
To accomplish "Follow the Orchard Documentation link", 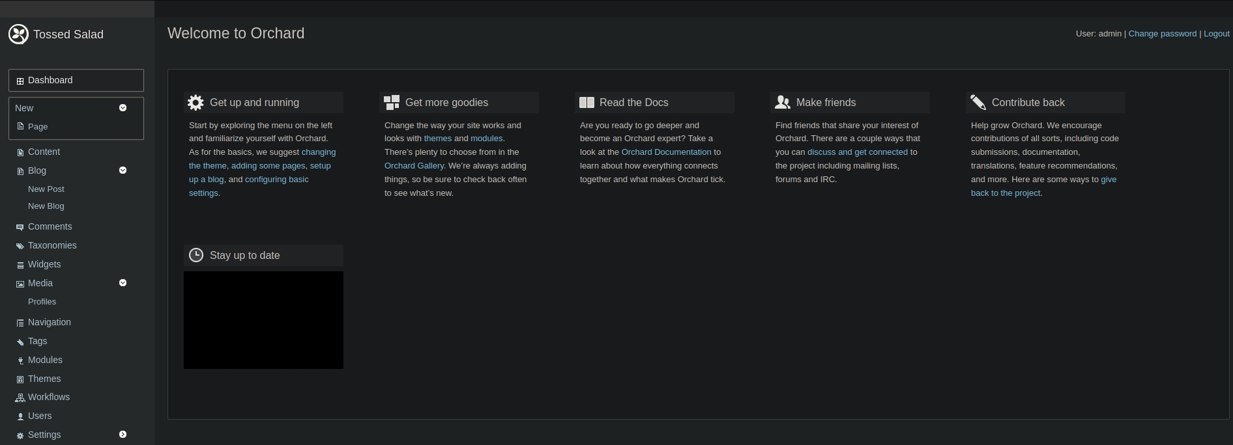I will [666, 152].
